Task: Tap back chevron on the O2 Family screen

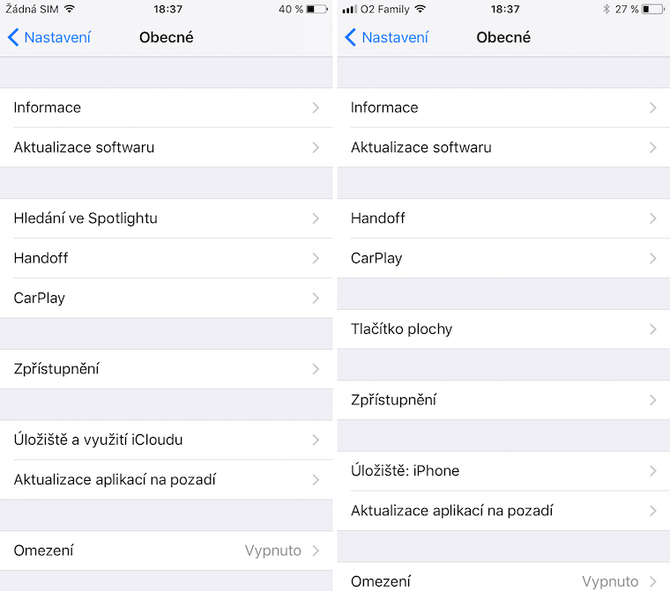Action: [x=350, y=37]
